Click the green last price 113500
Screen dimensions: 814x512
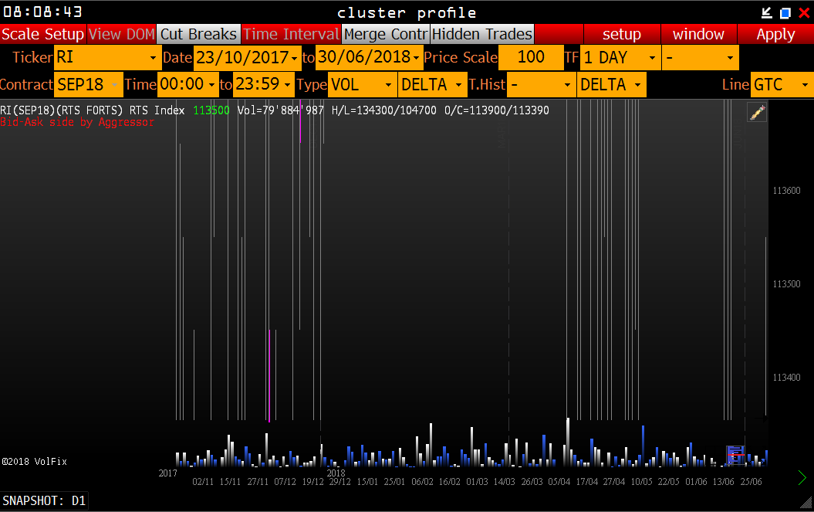point(211,110)
